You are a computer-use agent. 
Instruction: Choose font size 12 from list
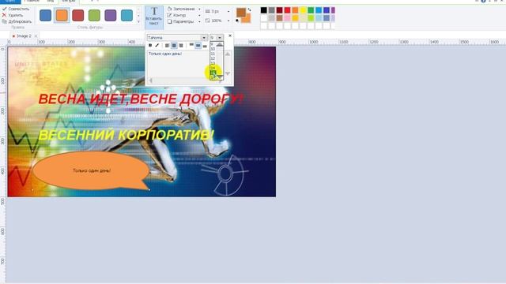pyautogui.click(x=213, y=58)
